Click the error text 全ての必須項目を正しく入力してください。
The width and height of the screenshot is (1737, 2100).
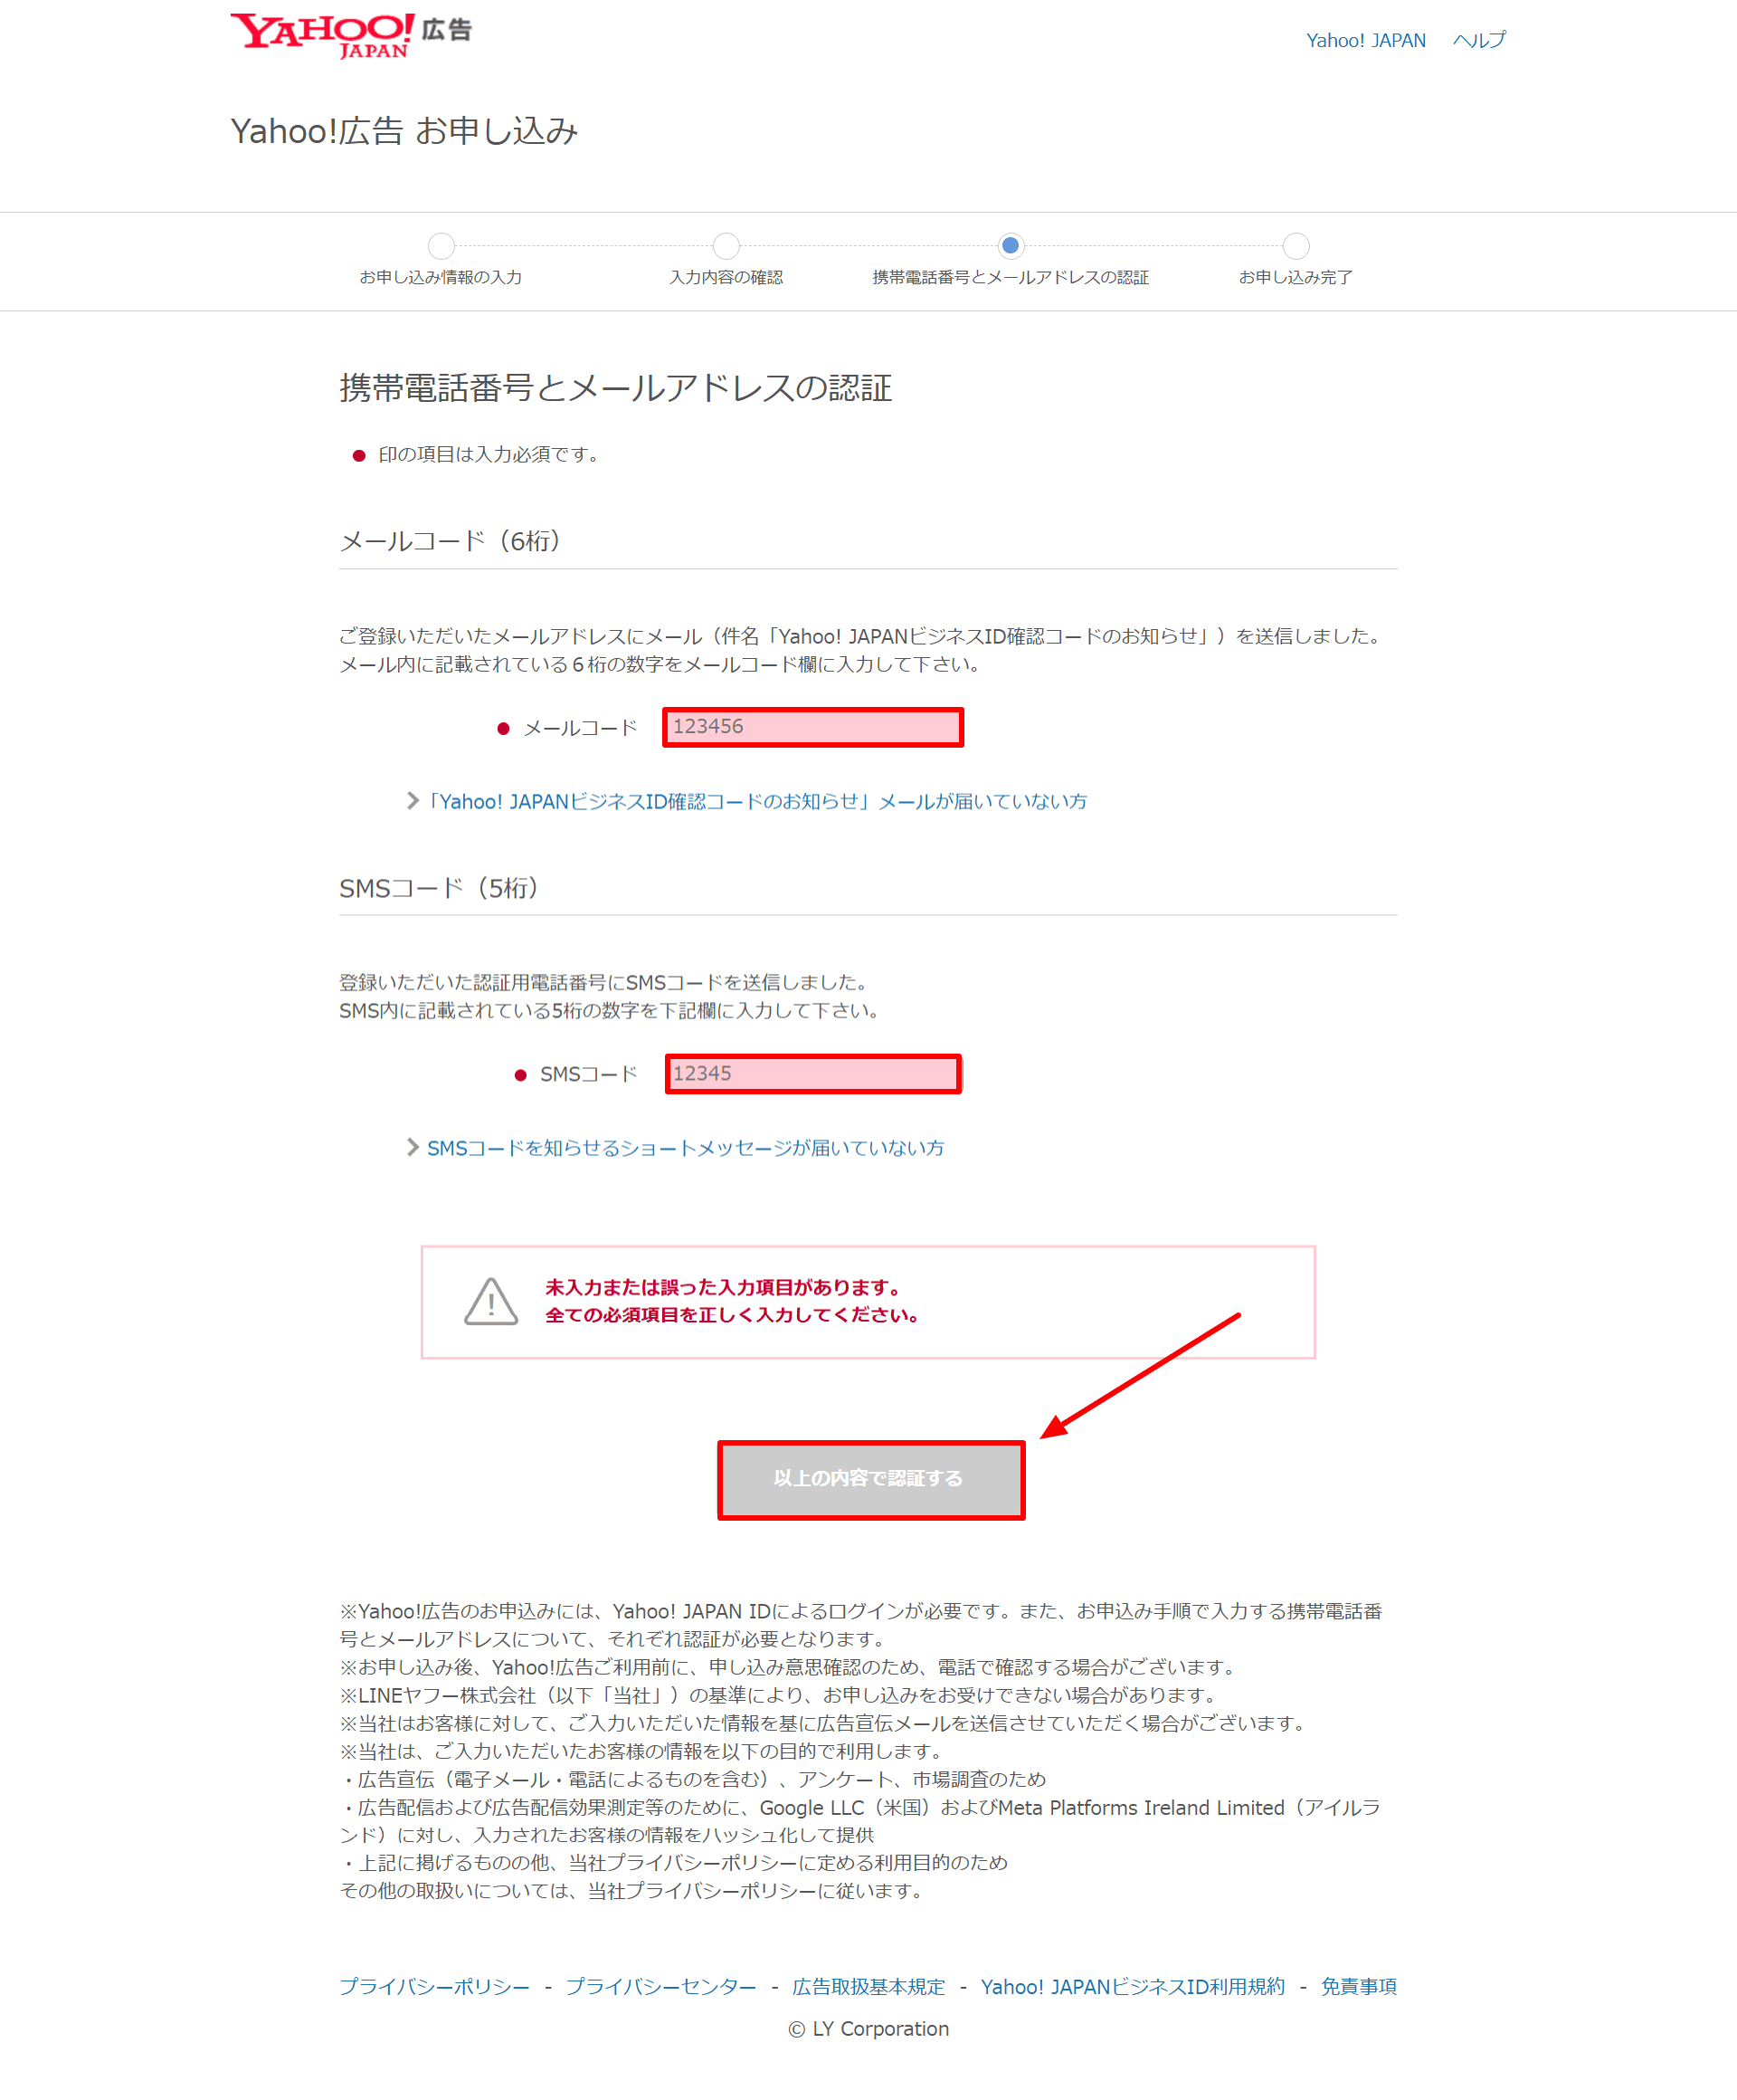(x=733, y=1315)
